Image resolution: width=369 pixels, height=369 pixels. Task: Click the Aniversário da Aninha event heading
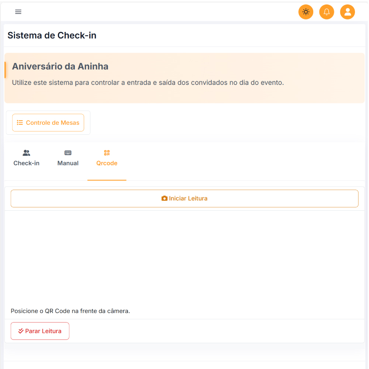point(60,66)
